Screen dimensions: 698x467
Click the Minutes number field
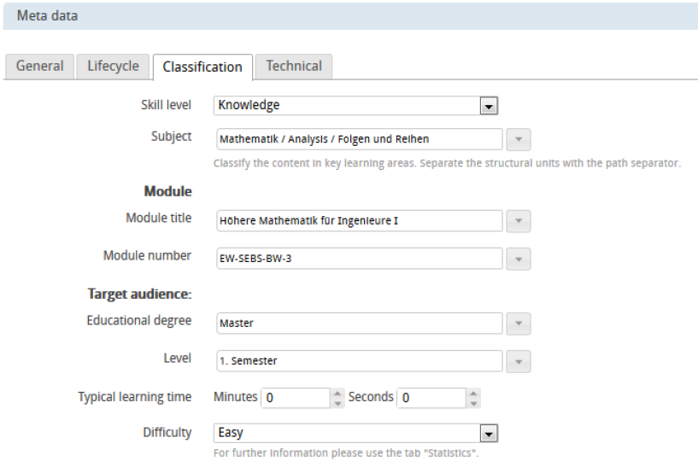click(x=295, y=398)
